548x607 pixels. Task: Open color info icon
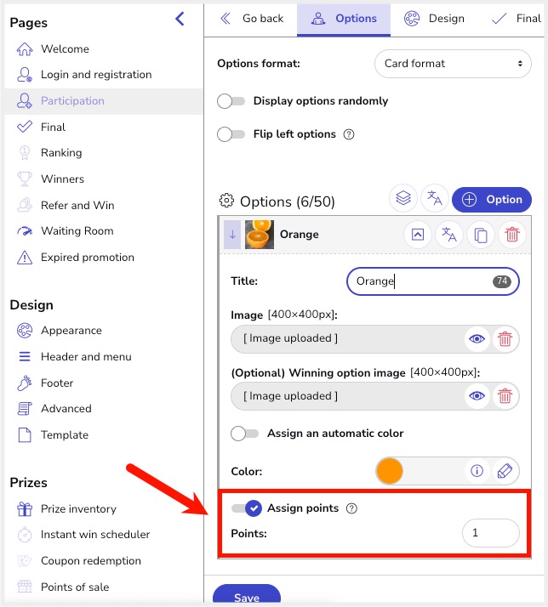tap(477, 471)
